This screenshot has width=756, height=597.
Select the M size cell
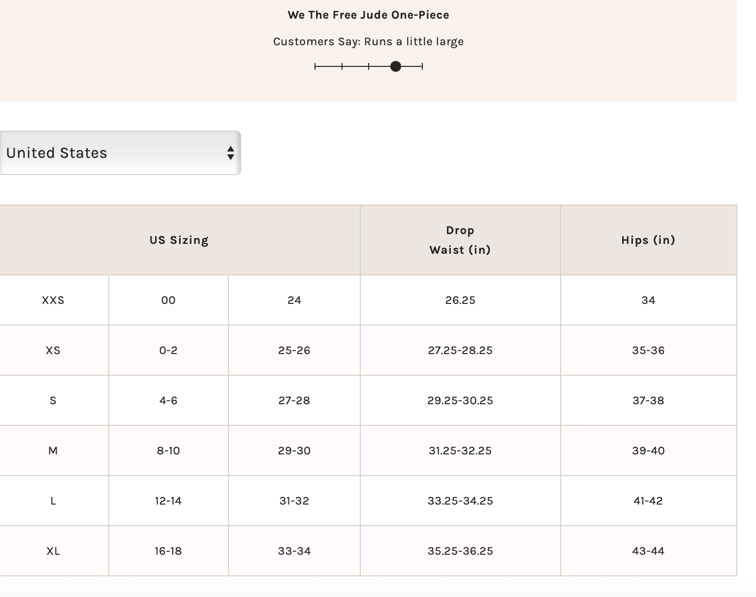(54, 450)
